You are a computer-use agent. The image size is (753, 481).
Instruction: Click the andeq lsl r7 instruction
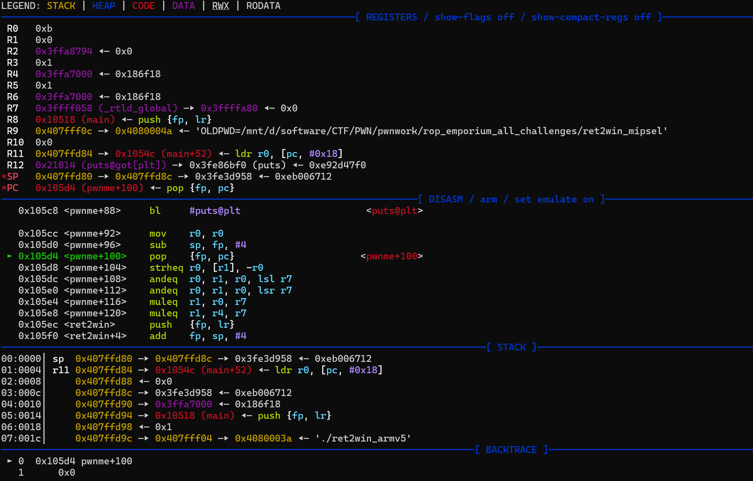pyautogui.click(x=221, y=279)
